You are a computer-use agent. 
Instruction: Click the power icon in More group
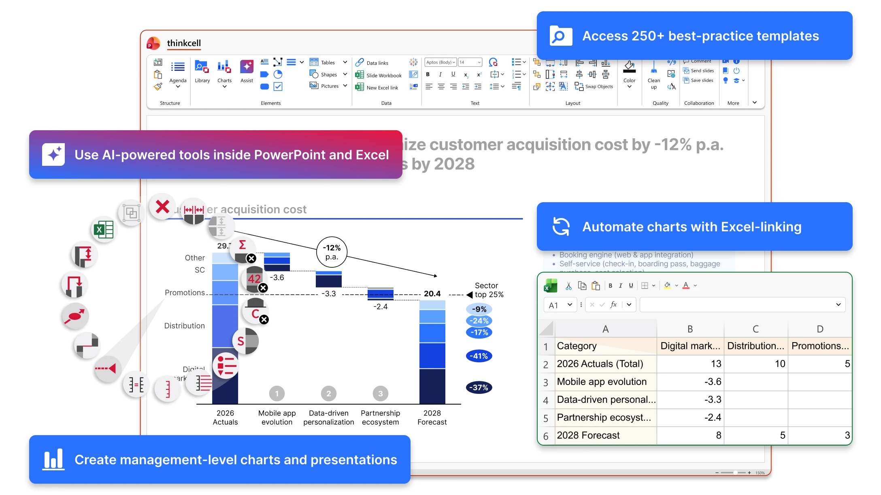pyautogui.click(x=736, y=71)
